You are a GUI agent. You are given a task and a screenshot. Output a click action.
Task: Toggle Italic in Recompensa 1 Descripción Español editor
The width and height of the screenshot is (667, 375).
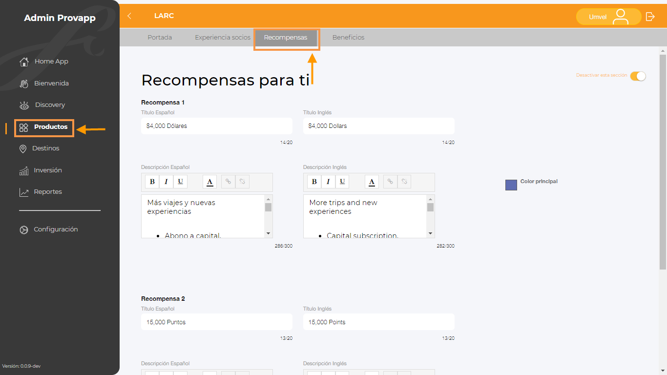coord(166,182)
